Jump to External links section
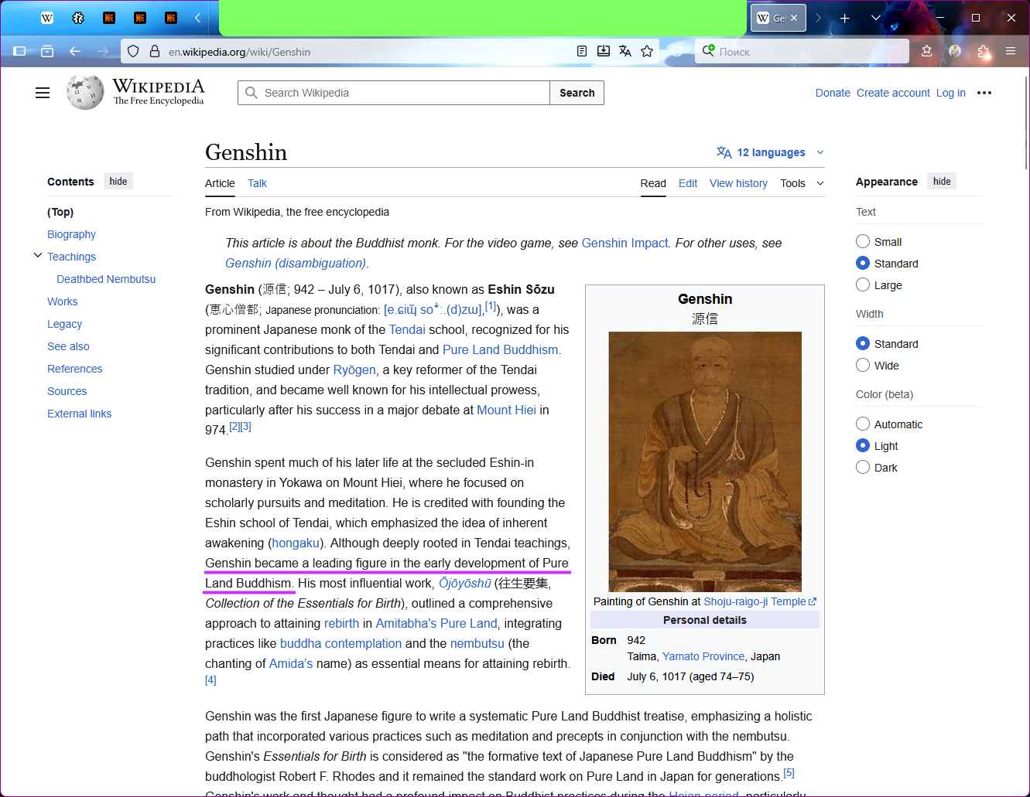The image size is (1030, 797). click(x=79, y=414)
